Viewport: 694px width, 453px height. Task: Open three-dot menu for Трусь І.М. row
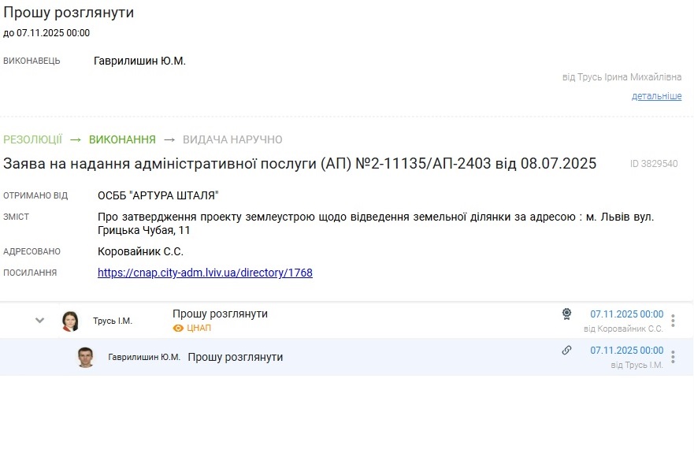pyautogui.click(x=673, y=321)
